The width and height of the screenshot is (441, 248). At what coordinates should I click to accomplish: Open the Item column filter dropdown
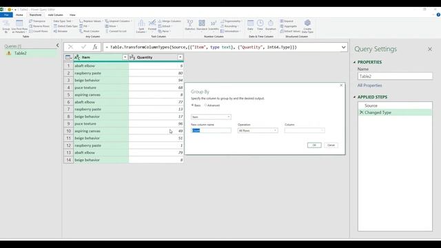[x=125, y=57]
